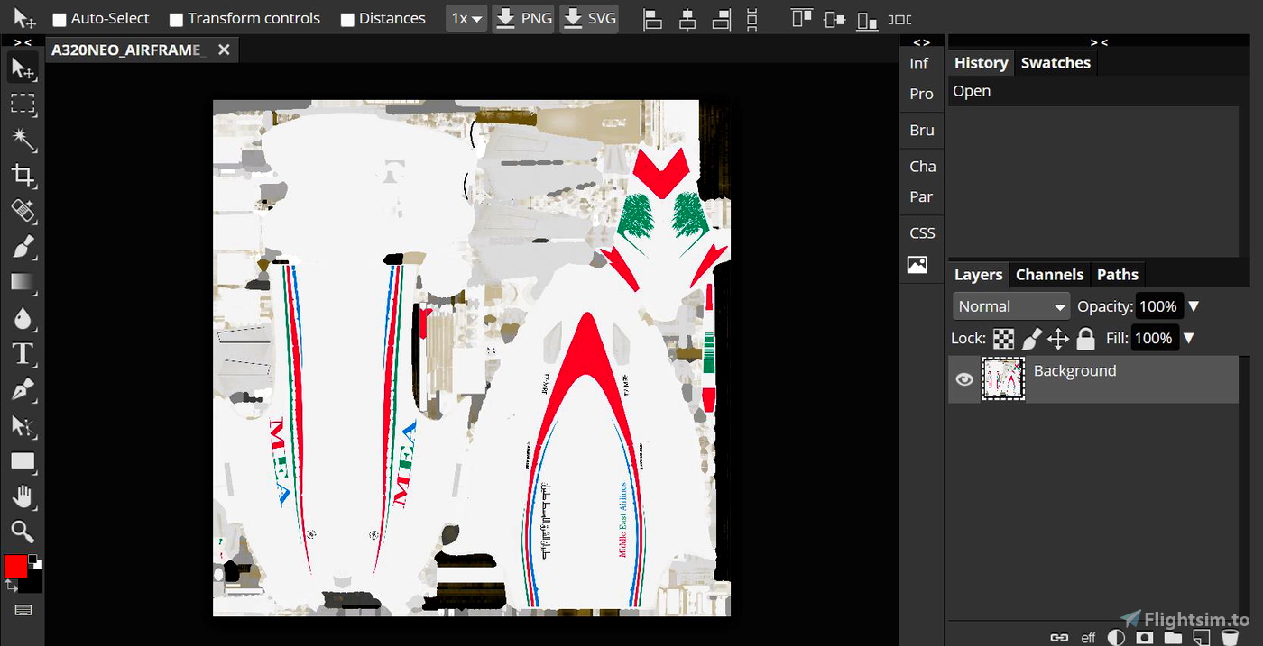Screen dimensions: 1263x646
Task: Switch to the Swatches tab
Action: click(x=1056, y=63)
